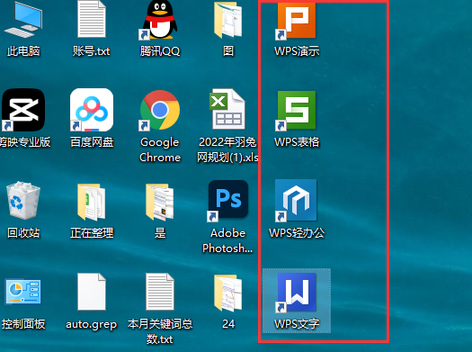Image resolution: width=472 pixels, height=352 pixels.
Task: Select the Adobe Photoshop shortcut icon
Action: click(x=228, y=201)
